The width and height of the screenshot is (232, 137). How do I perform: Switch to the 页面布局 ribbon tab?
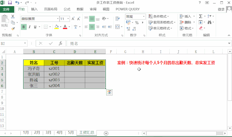point(51,9)
